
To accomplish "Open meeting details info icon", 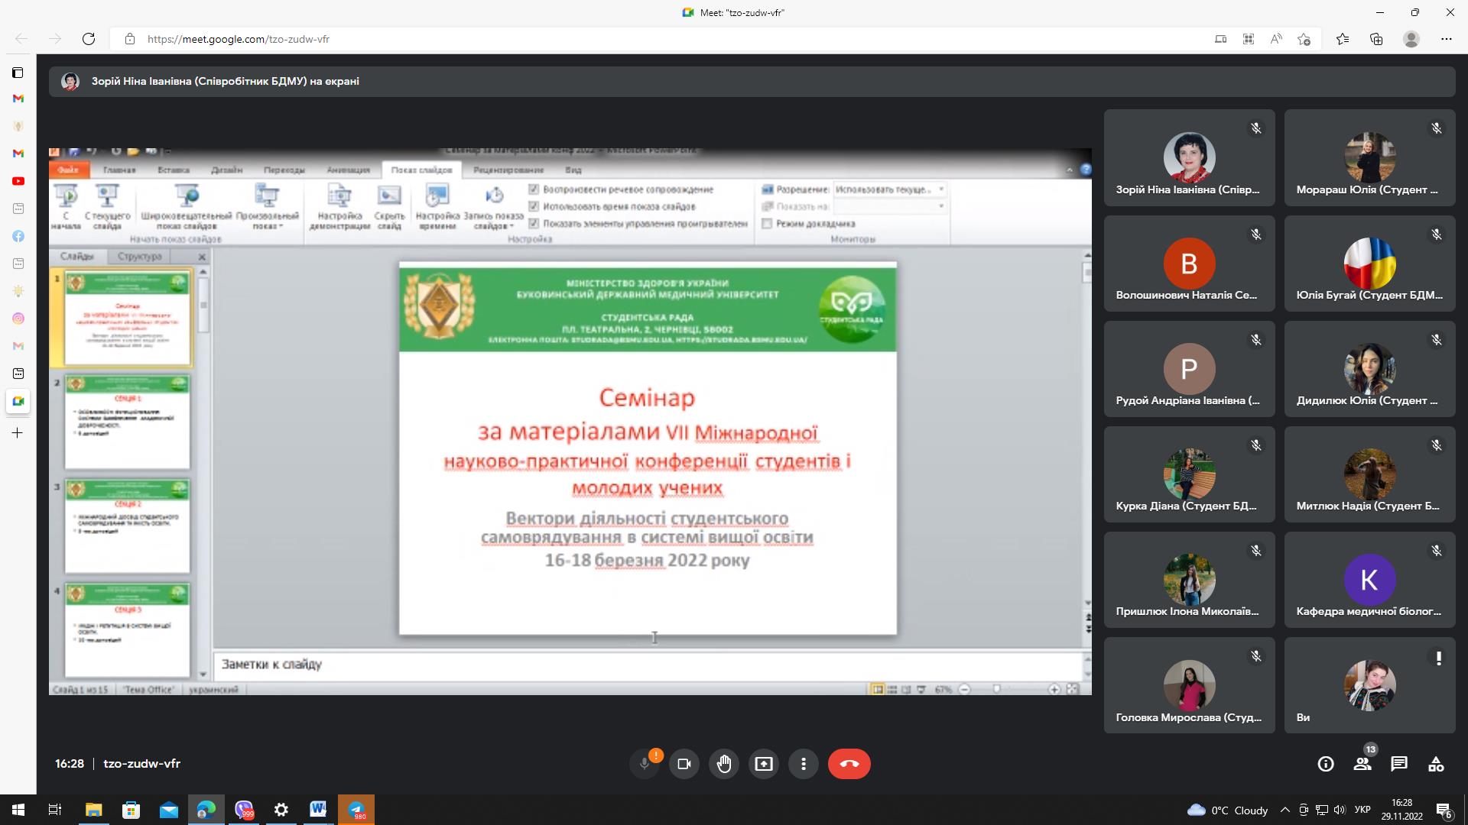I will 1326,764.
